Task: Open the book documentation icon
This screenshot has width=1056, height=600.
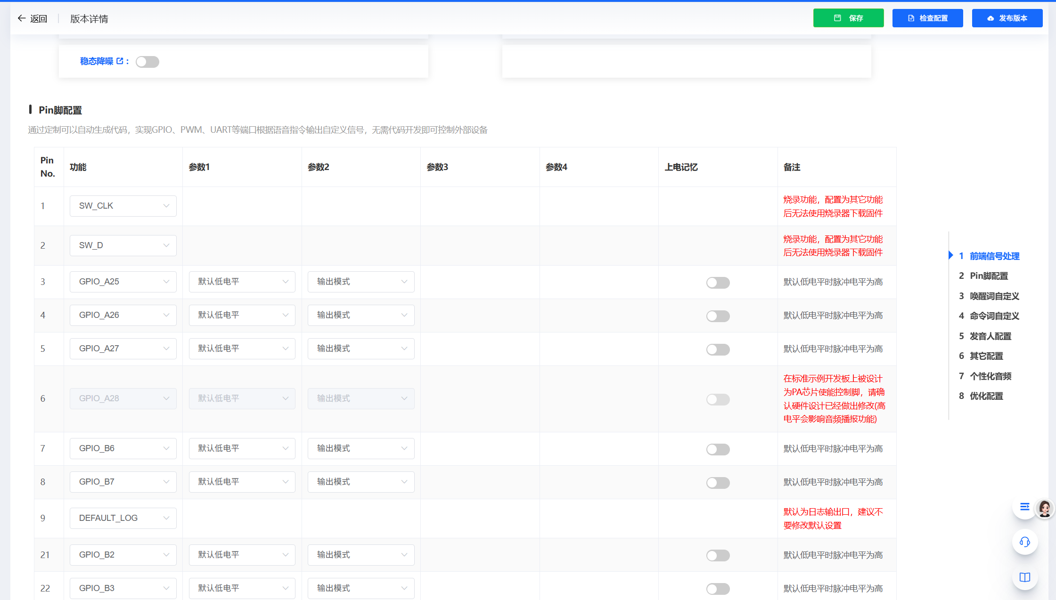Action: tap(1024, 577)
